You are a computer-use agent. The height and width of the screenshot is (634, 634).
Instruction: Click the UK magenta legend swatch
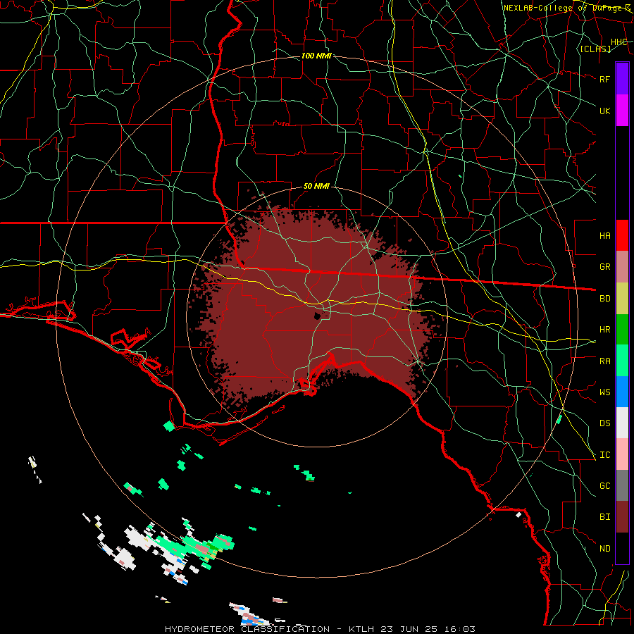[622, 111]
